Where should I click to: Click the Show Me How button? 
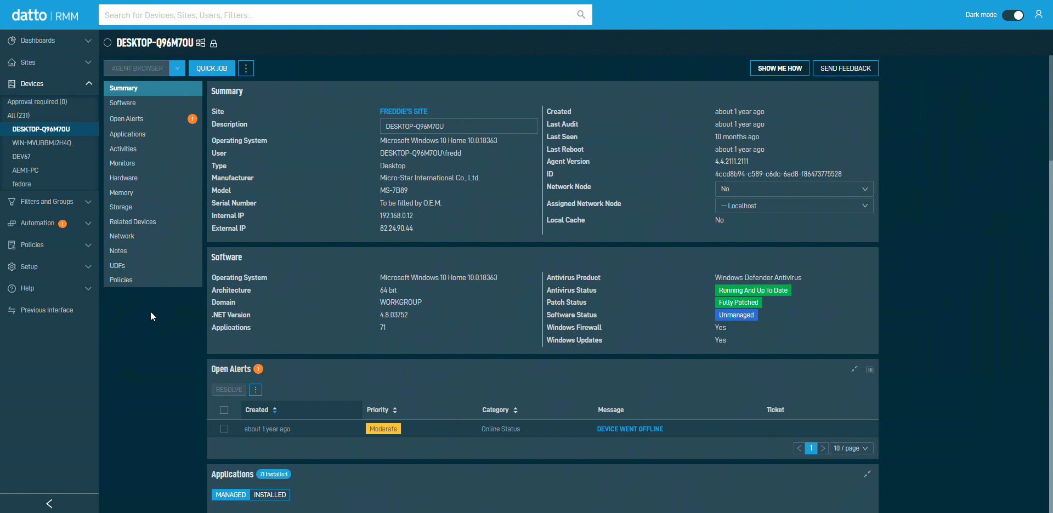click(780, 69)
